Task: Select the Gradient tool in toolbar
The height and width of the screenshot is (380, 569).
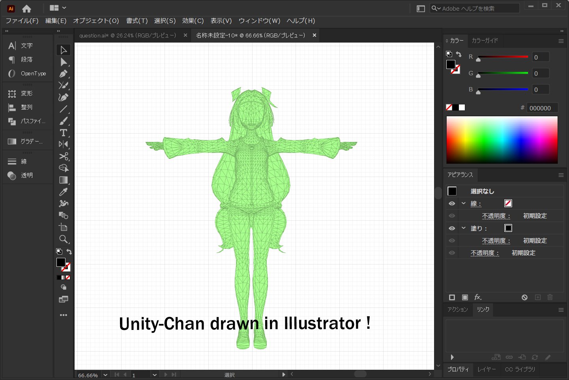Action: click(x=63, y=180)
